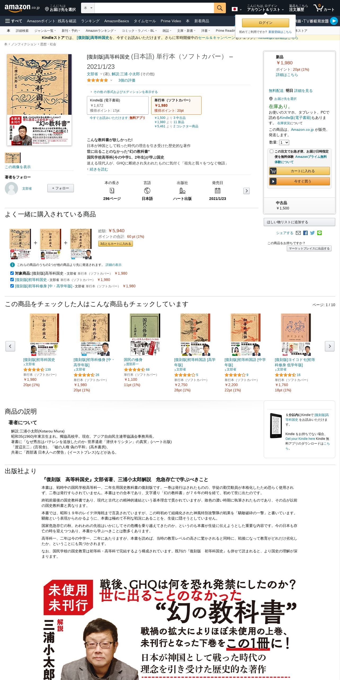Click the orange search magnifier button
This screenshot has height=680, width=340.
pos(220,8)
